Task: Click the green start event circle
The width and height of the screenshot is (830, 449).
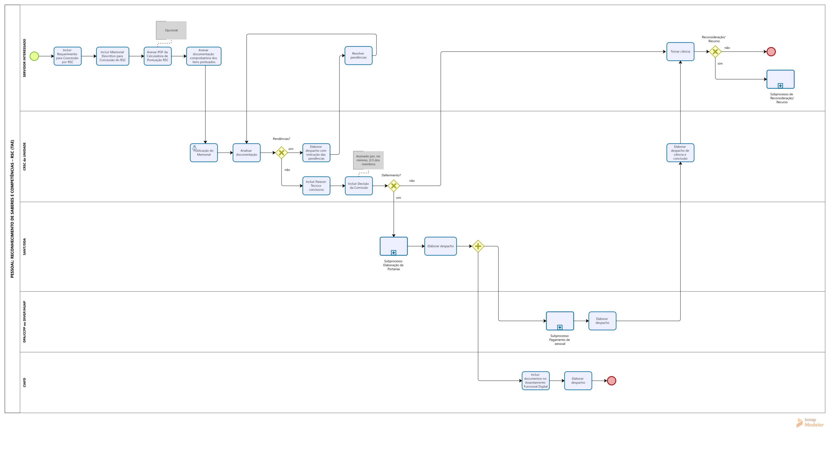Action: [x=34, y=56]
